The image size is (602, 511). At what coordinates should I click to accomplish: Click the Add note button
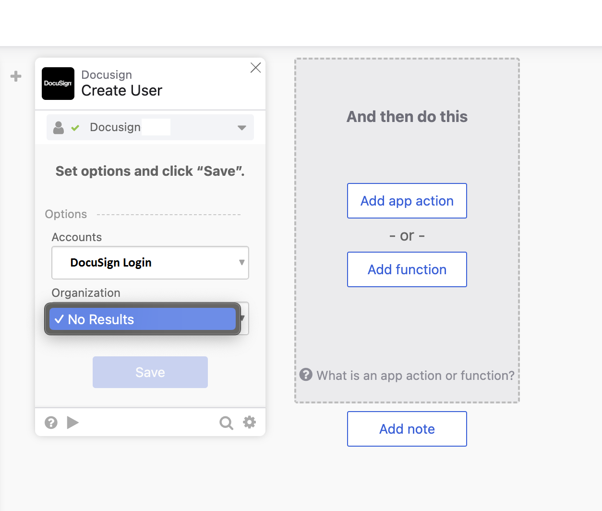(407, 429)
